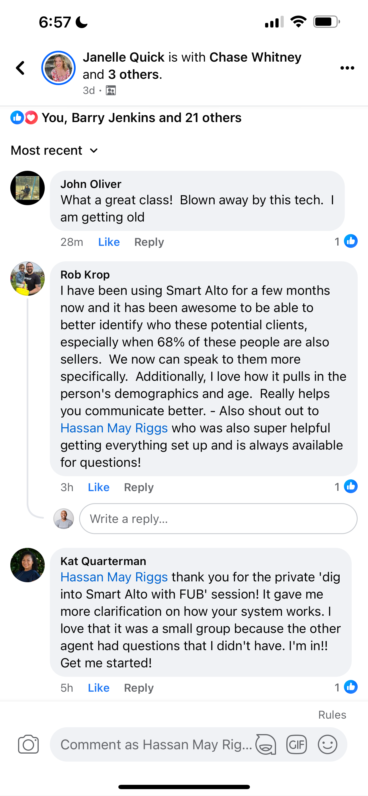The width and height of the screenshot is (368, 796).
Task: Tap like count on Rob Krop's comment
Action: 346,487
